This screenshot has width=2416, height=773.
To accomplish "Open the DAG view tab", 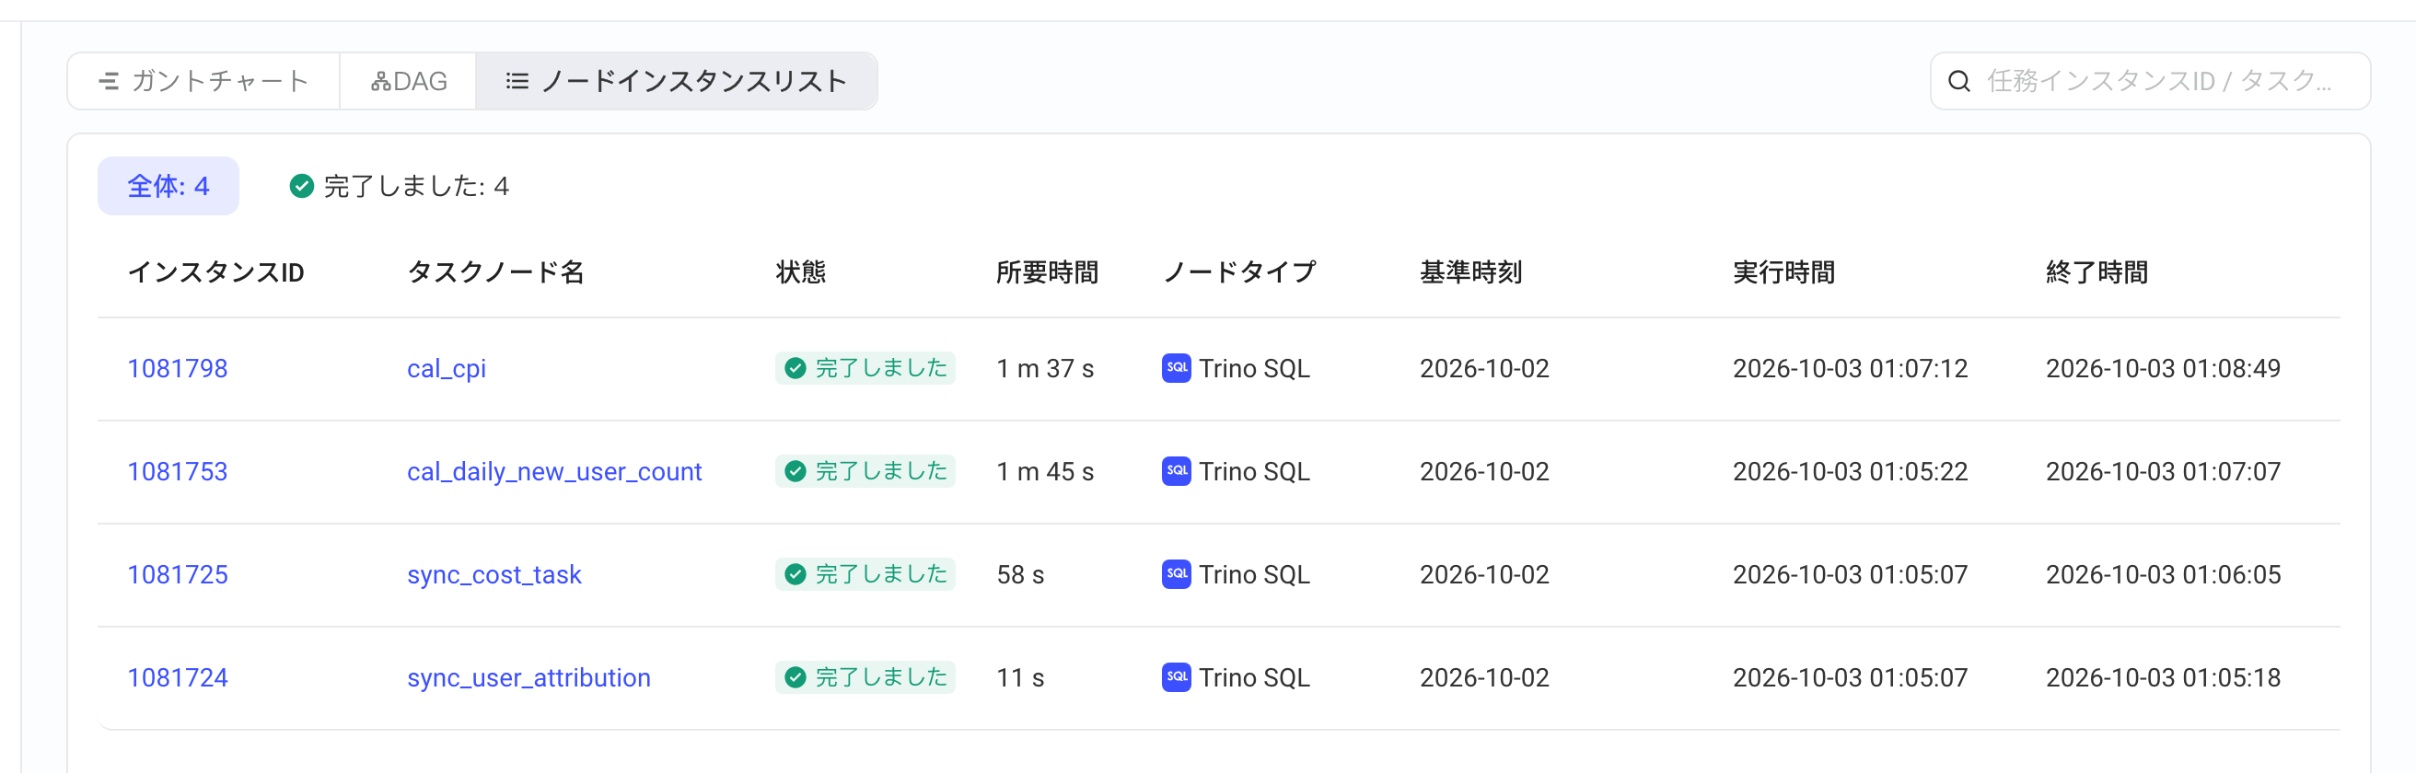I will pyautogui.click(x=408, y=82).
